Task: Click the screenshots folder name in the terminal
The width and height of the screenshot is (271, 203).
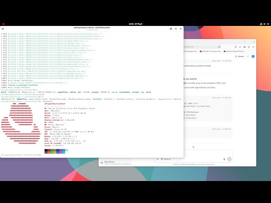Action: [125, 92]
